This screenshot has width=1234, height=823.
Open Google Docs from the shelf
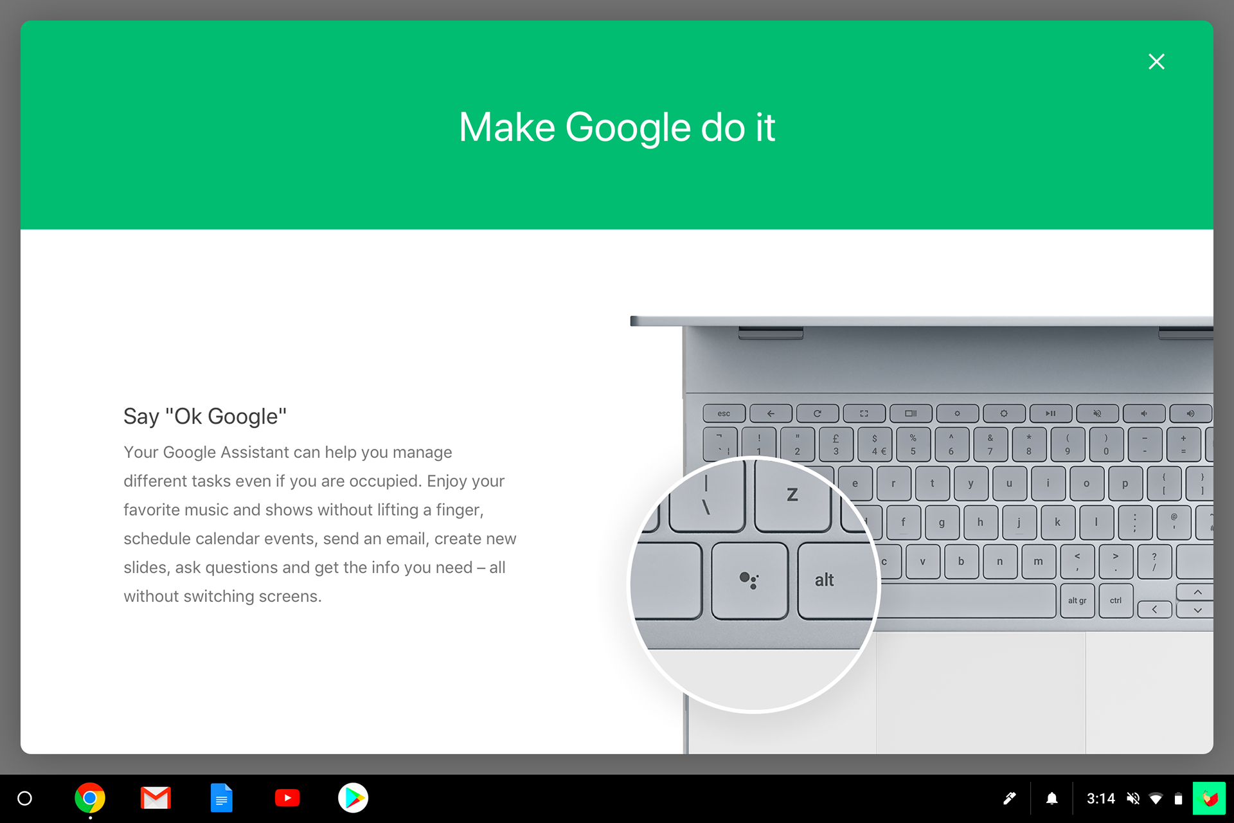[222, 798]
